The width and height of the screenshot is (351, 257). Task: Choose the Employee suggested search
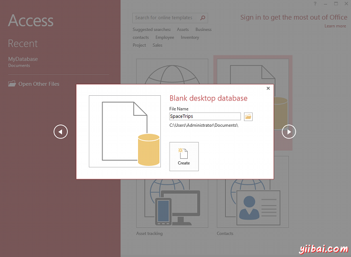[x=164, y=37]
